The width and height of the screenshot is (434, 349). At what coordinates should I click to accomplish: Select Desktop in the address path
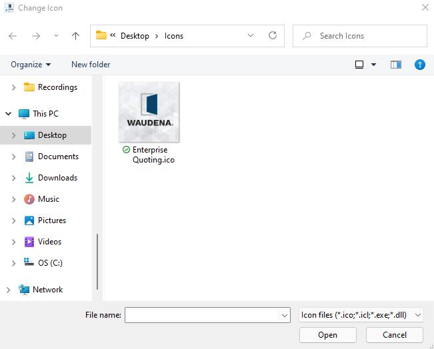point(135,36)
